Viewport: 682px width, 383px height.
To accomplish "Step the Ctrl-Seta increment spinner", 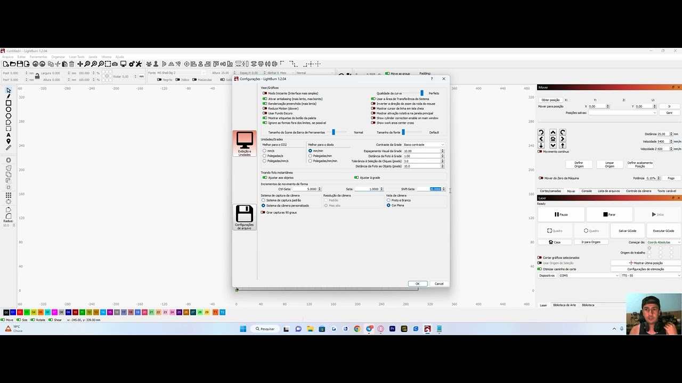I will 320,189.
